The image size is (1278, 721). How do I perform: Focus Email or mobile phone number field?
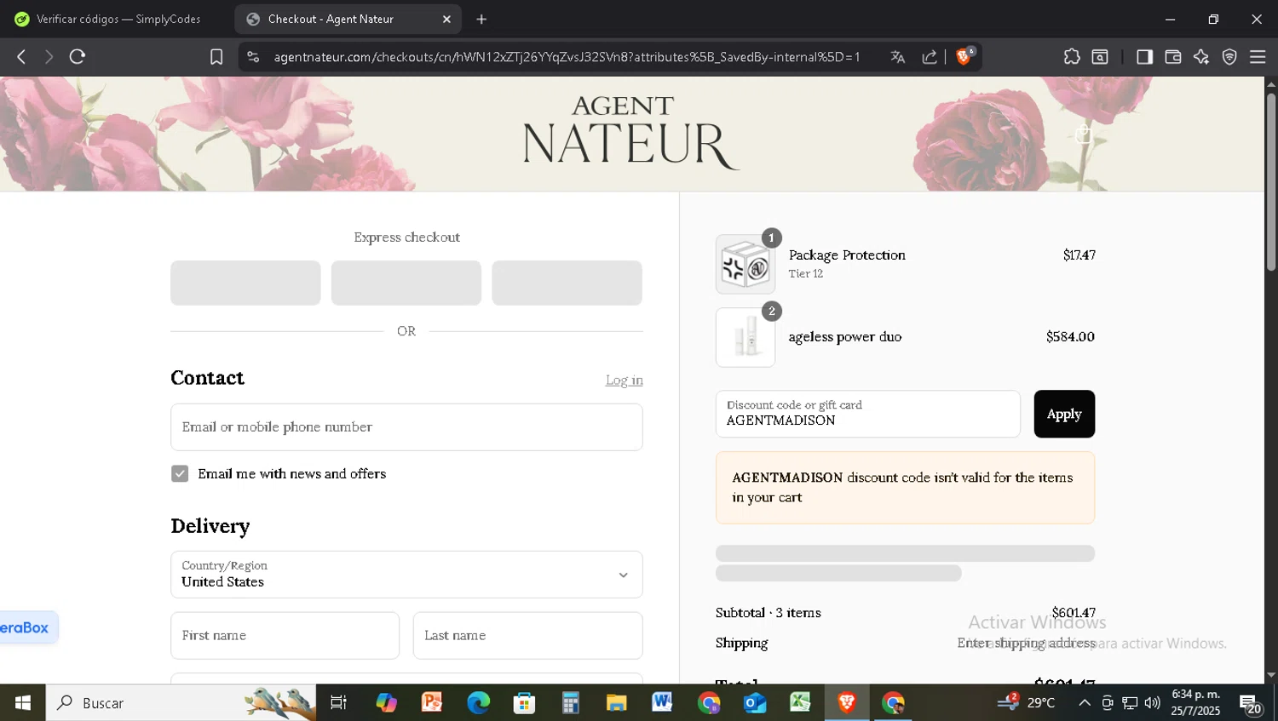coord(406,427)
